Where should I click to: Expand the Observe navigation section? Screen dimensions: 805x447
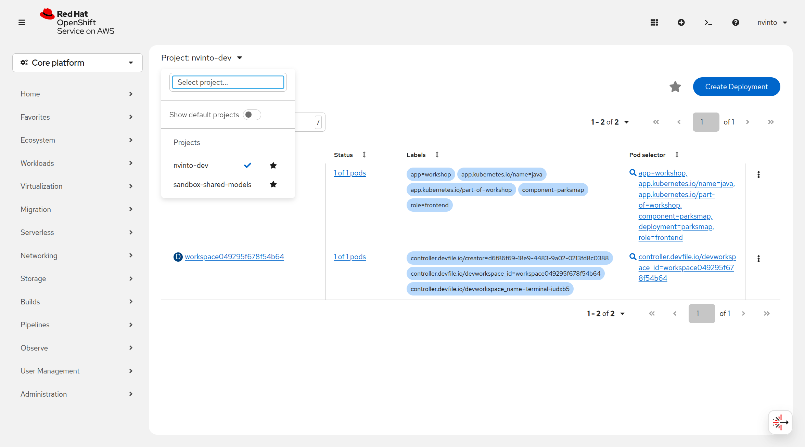click(x=77, y=348)
